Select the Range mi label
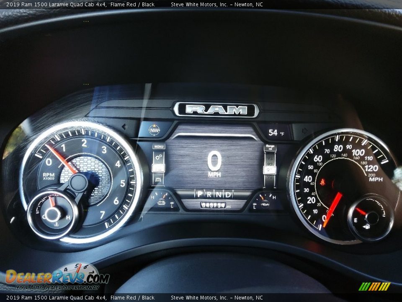The image size is (402, 302). [x=270, y=147]
